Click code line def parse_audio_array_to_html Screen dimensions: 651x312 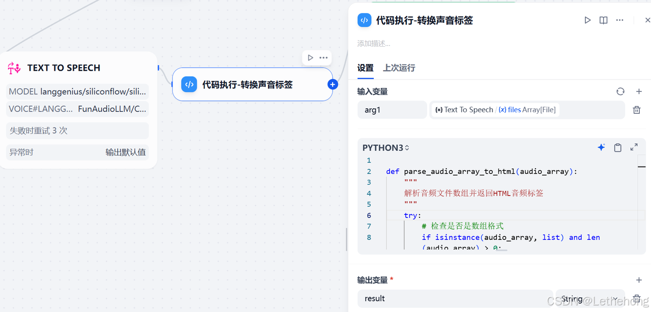[482, 171]
